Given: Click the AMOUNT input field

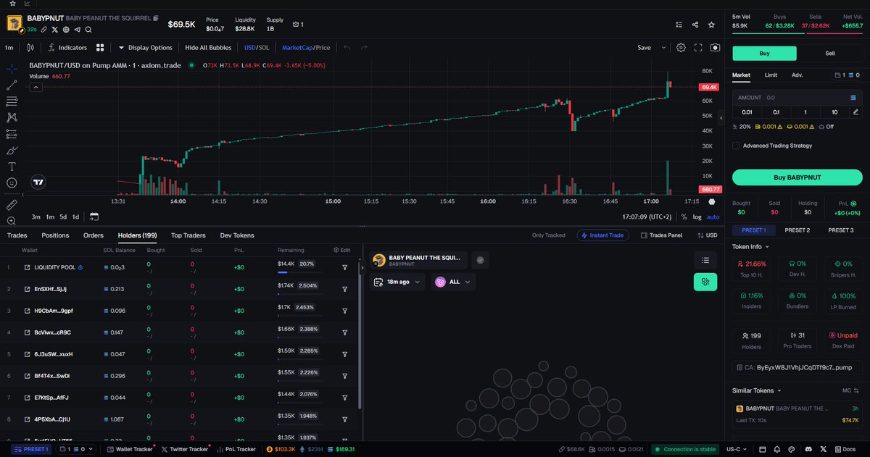Looking at the screenshot, I should pyautogui.click(x=797, y=97).
